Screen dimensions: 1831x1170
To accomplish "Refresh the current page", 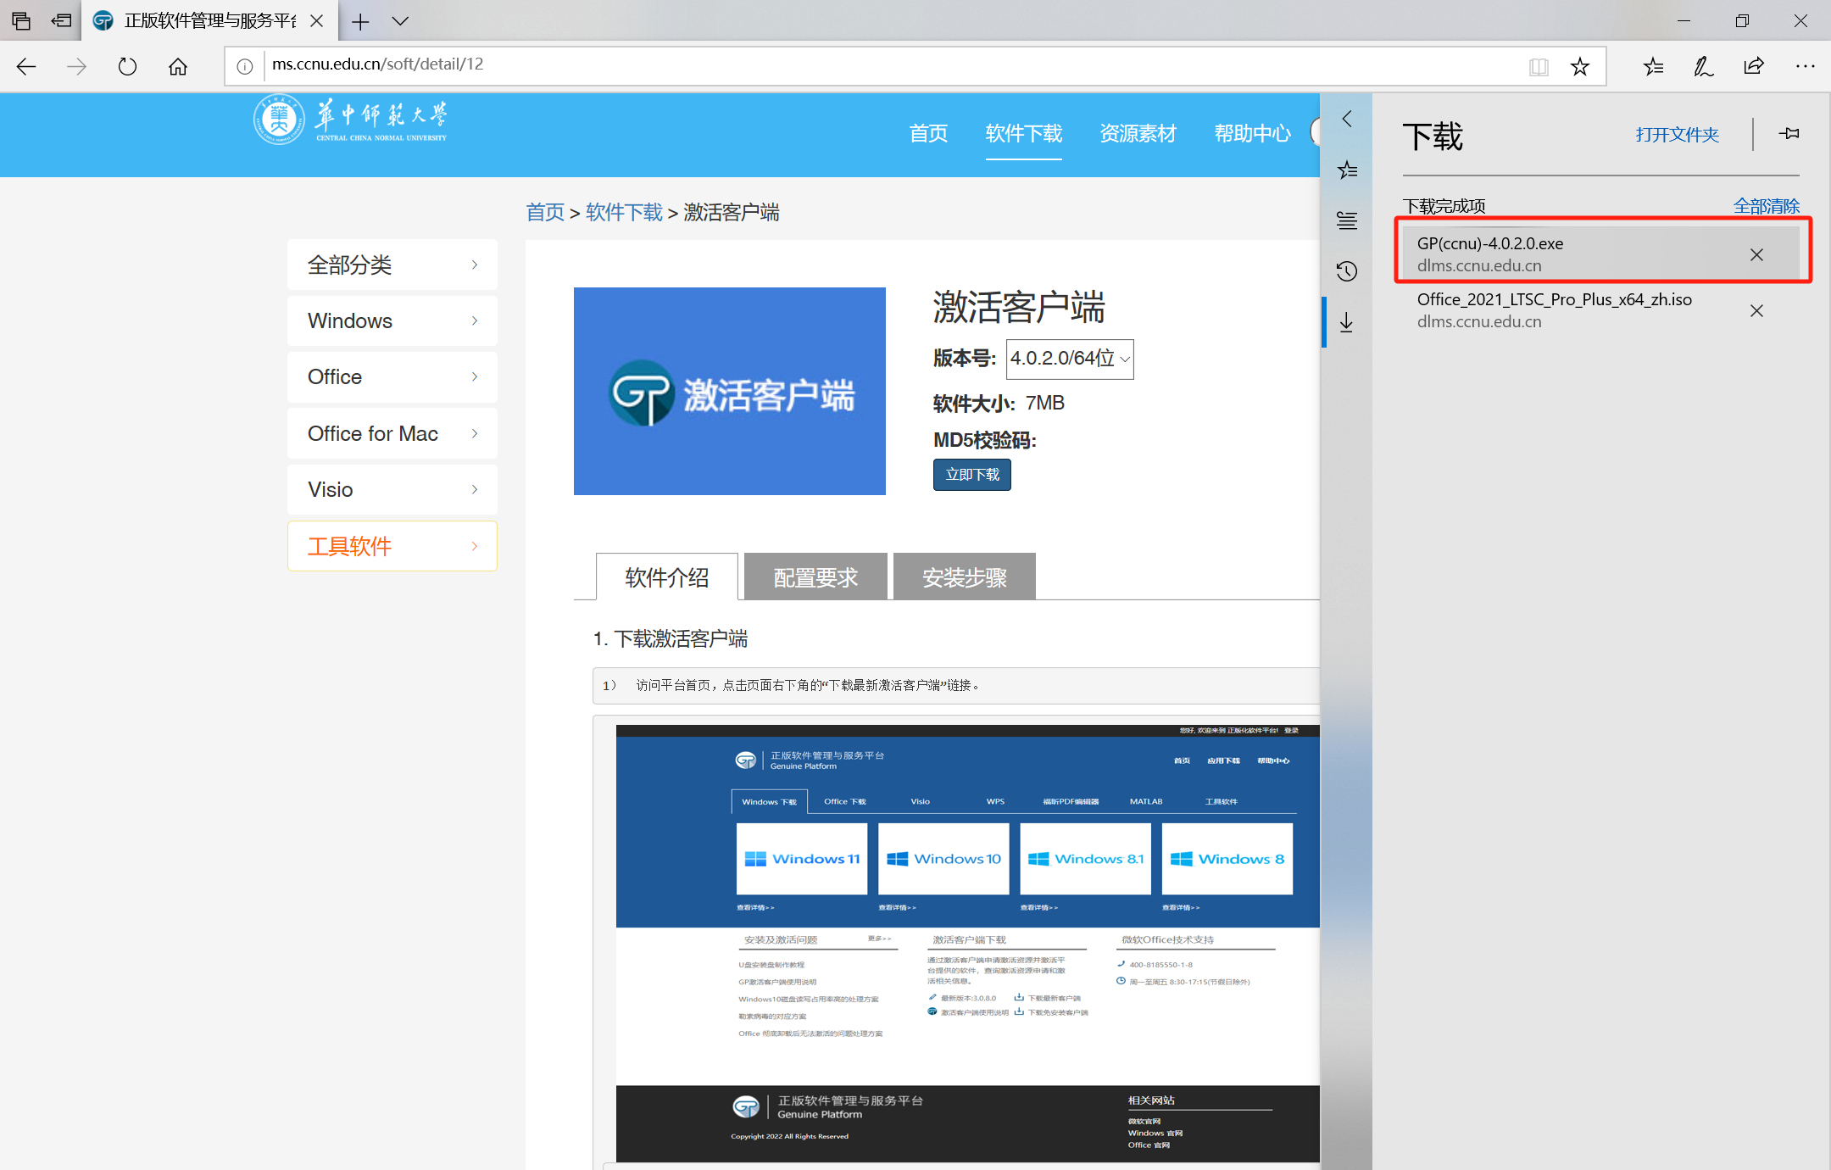I will coord(127,66).
